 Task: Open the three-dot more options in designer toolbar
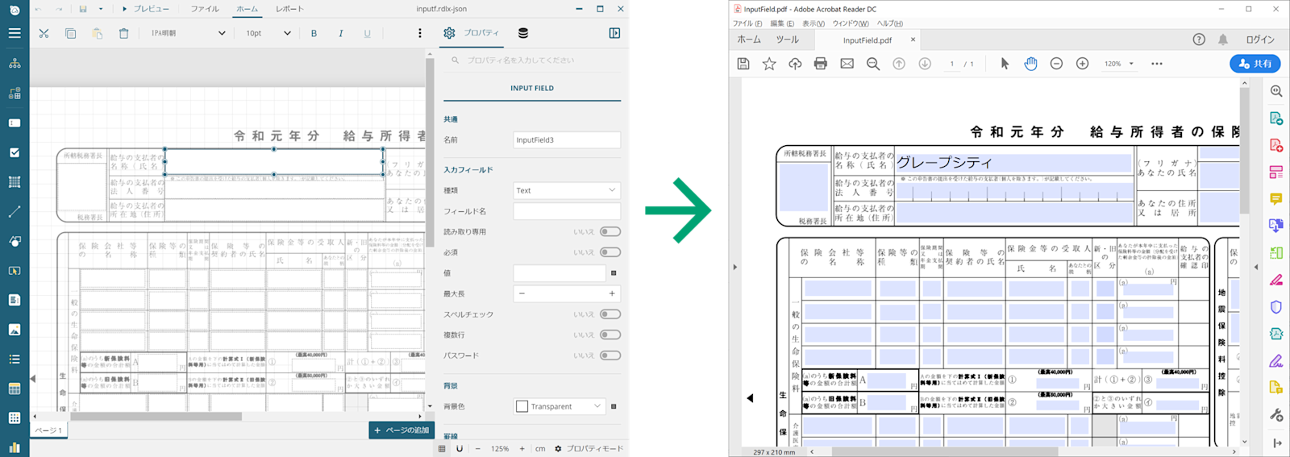(x=419, y=33)
